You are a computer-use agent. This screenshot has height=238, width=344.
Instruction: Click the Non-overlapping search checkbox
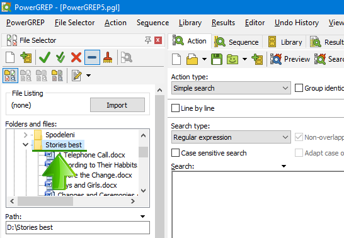(x=299, y=137)
